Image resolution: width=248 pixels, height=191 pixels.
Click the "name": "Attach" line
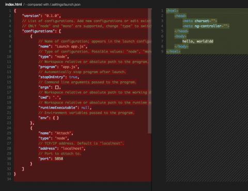(x=56, y=133)
